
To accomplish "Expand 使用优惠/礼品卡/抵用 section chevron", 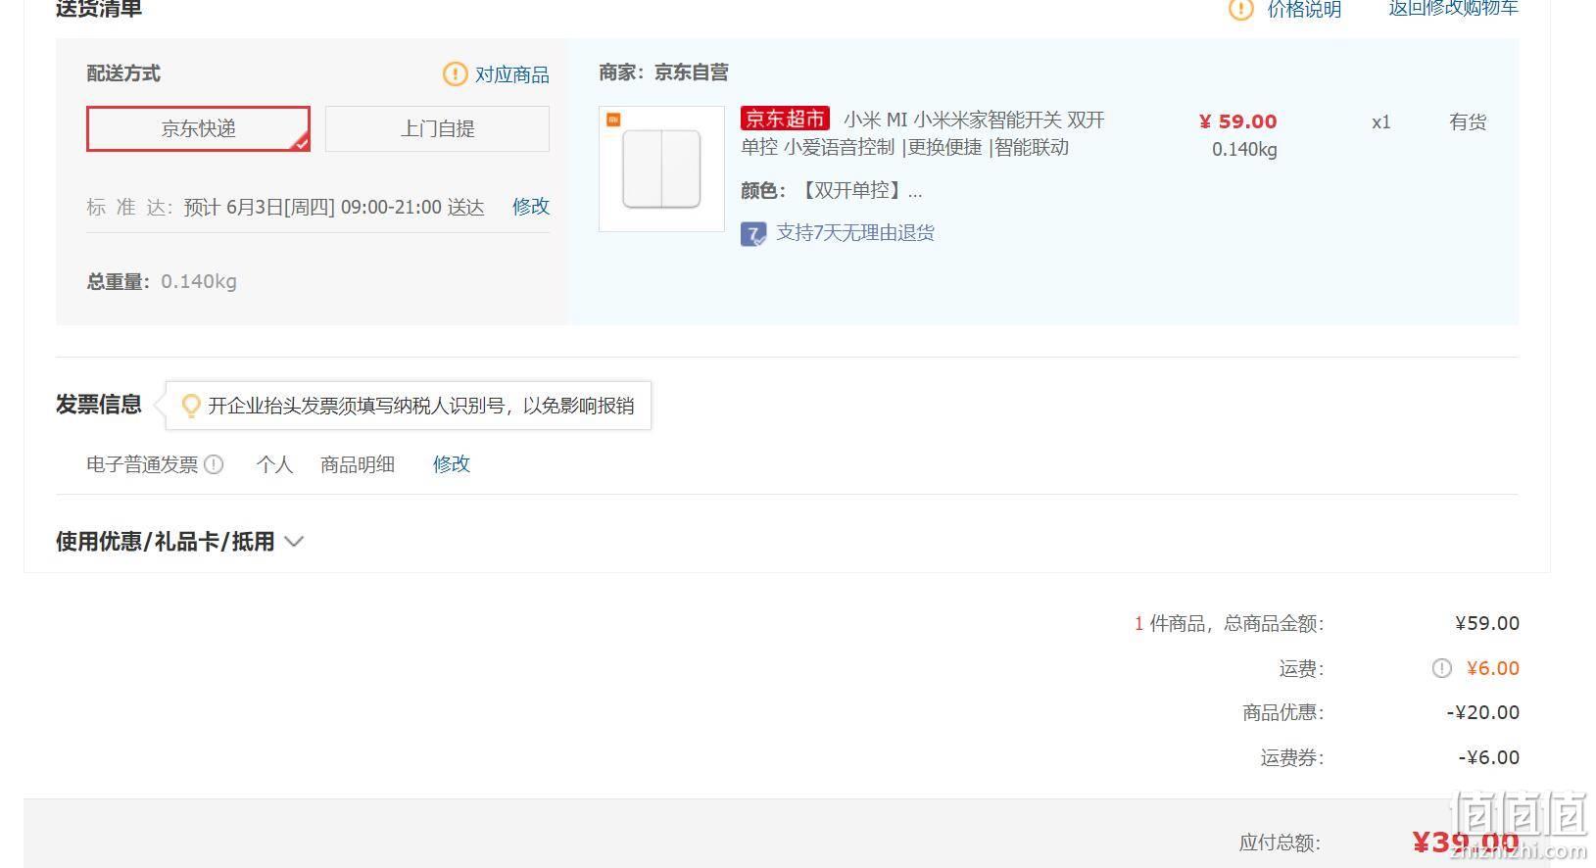I will coord(294,541).
